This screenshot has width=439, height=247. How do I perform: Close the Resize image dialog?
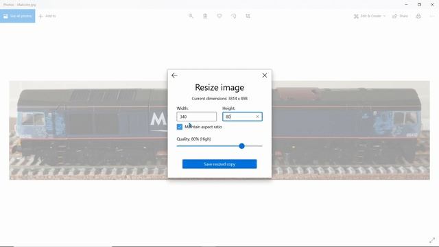[x=265, y=75]
